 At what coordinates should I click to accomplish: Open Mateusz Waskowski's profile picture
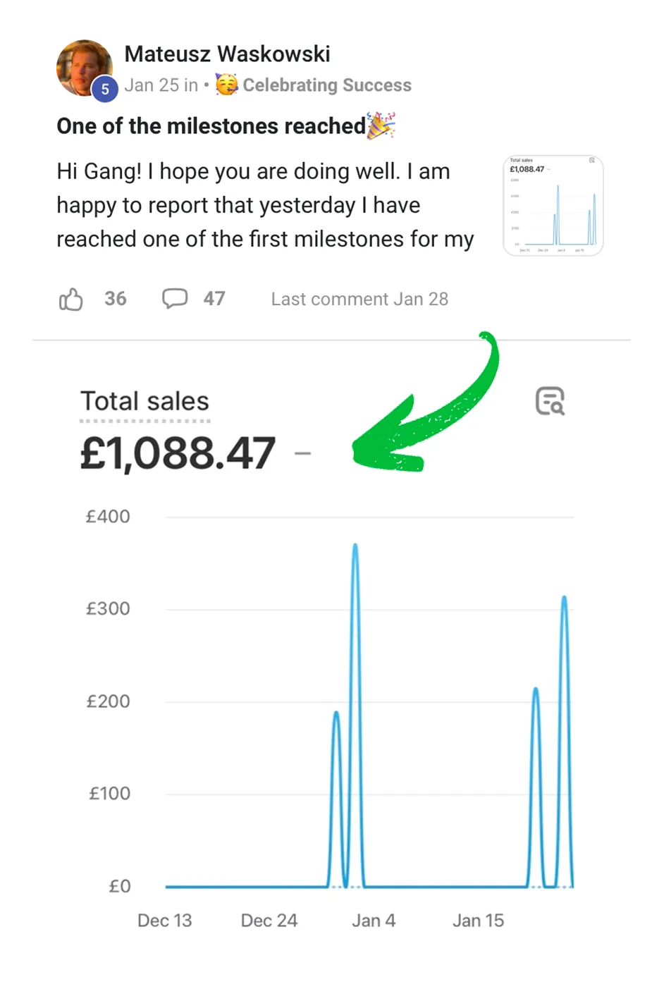(x=83, y=66)
